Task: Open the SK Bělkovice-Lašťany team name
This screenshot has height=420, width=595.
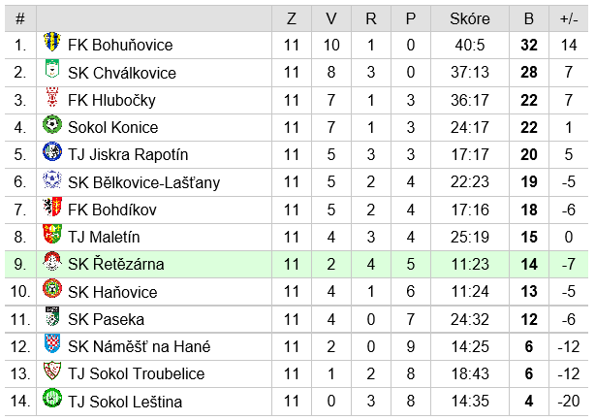Action: click(x=143, y=182)
